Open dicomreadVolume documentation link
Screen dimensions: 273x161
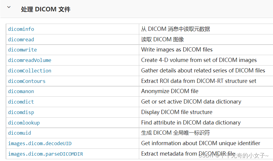tap(30, 60)
